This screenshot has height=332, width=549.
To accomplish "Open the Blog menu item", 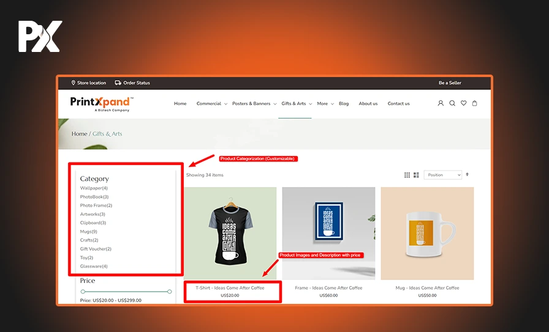I will (344, 103).
